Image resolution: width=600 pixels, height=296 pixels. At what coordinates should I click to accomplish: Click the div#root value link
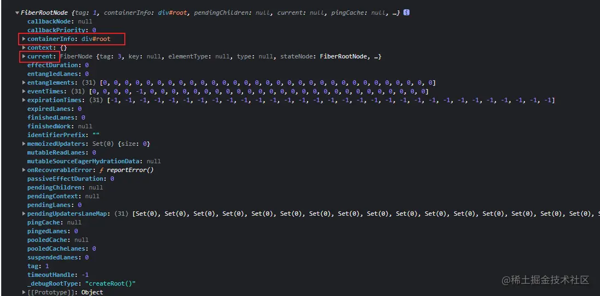coord(96,39)
